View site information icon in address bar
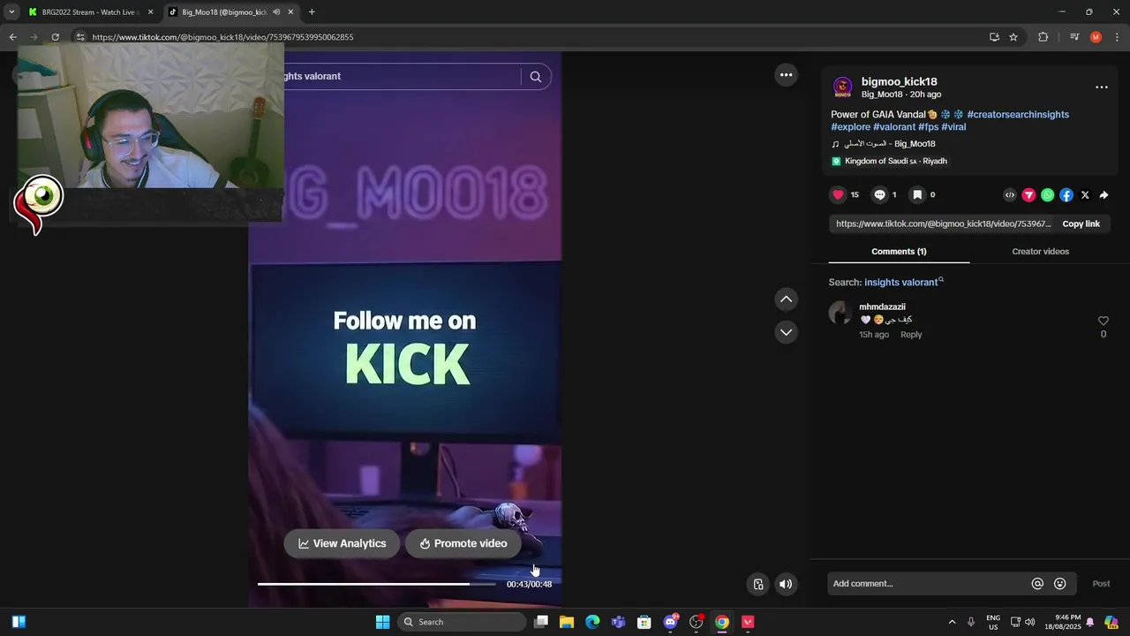The image size is (1130, 636). (80, 37)
